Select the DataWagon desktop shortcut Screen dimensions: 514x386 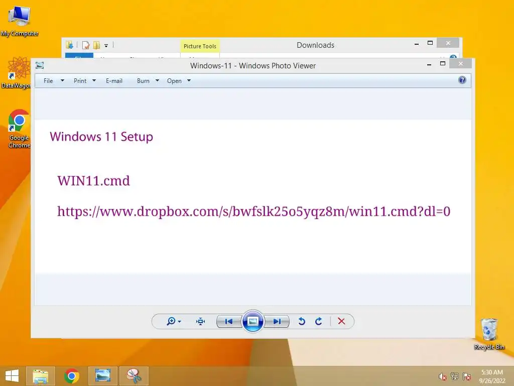pos(17,73)
